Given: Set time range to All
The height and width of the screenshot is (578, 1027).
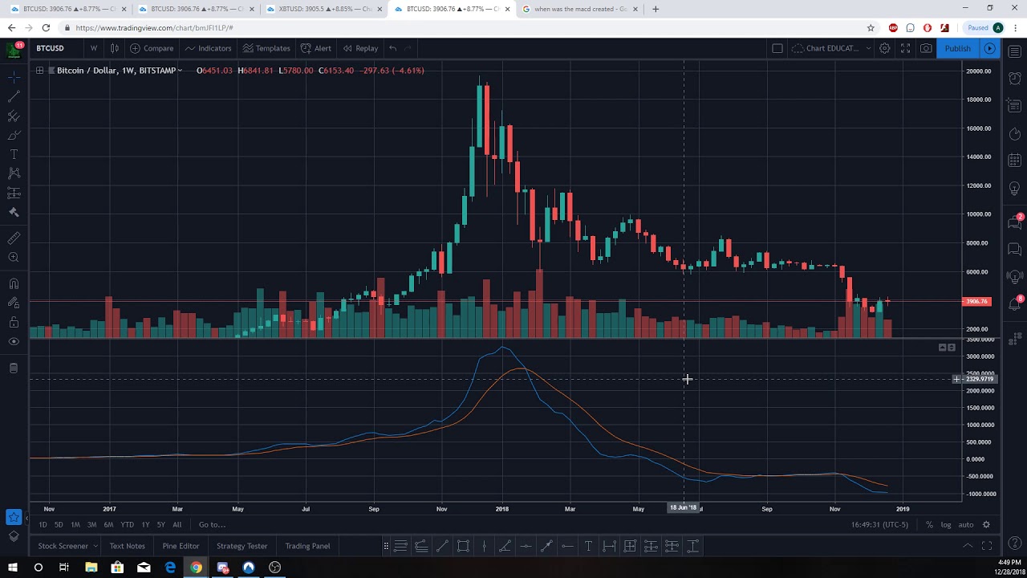Looking at the screenshot, I should tap(177, 524).
